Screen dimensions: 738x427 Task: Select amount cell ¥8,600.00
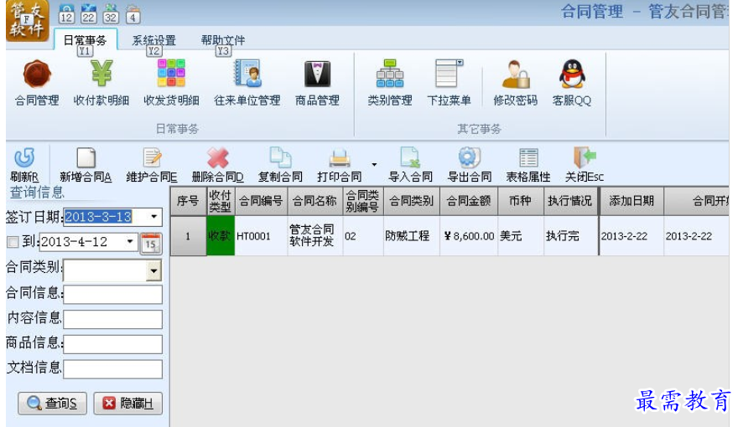[468, 236]
